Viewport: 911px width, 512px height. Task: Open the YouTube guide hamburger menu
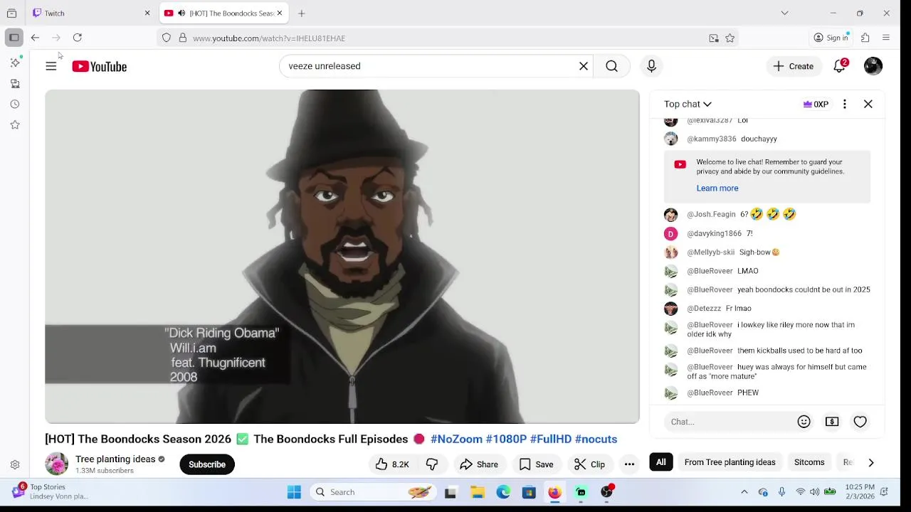51,66
